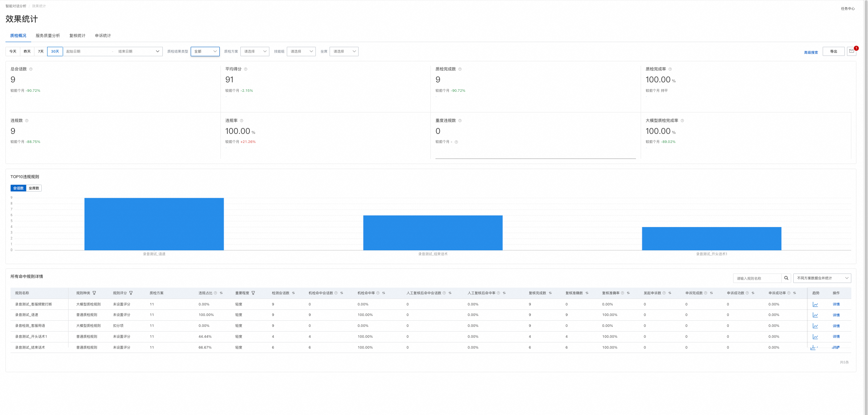868x415 pixels.
Task: Switch to the 申诉统计 tab
Action: tap(103, 36)
